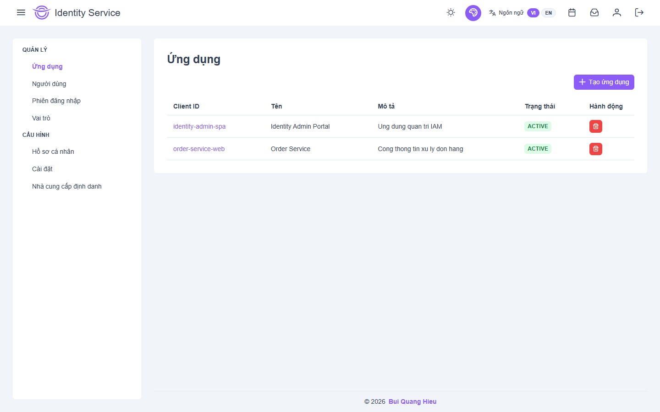This screenshot has height=412, width=660.
Task: Open the inbox tray icon
Action: tap(594, 12)
